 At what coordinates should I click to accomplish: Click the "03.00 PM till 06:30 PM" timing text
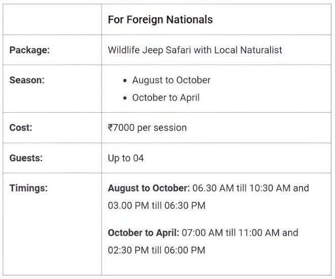tap(156, 205)
